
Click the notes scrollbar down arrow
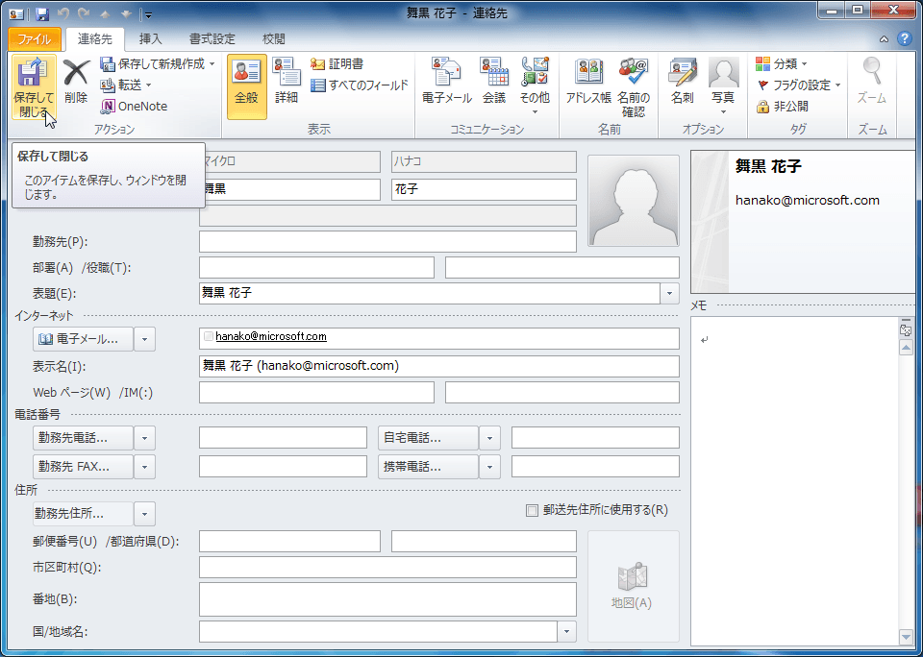[x=906, y=637]
